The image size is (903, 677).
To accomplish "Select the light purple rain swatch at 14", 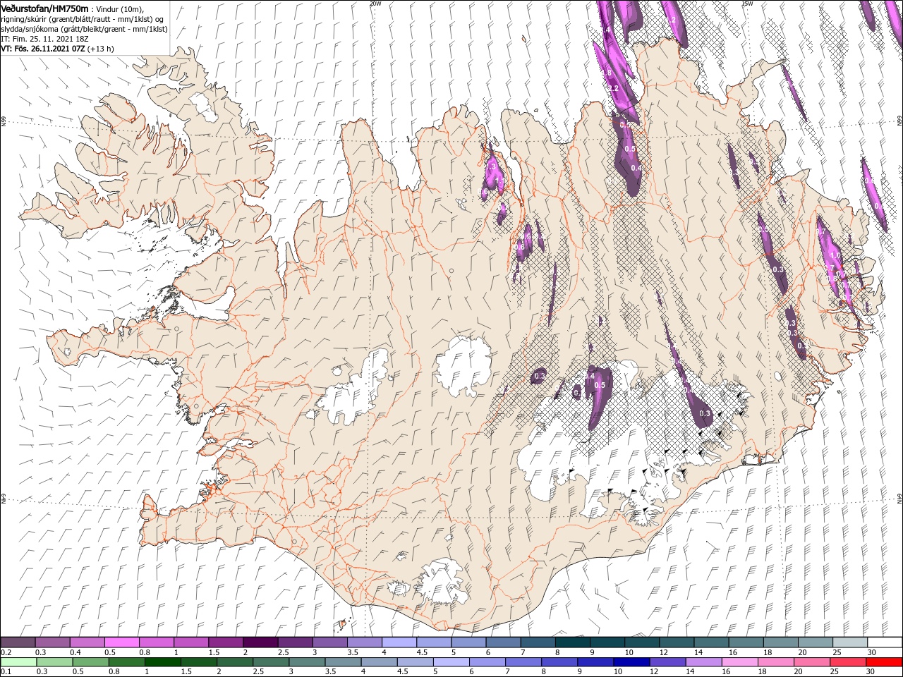I will tap(703, 662).
